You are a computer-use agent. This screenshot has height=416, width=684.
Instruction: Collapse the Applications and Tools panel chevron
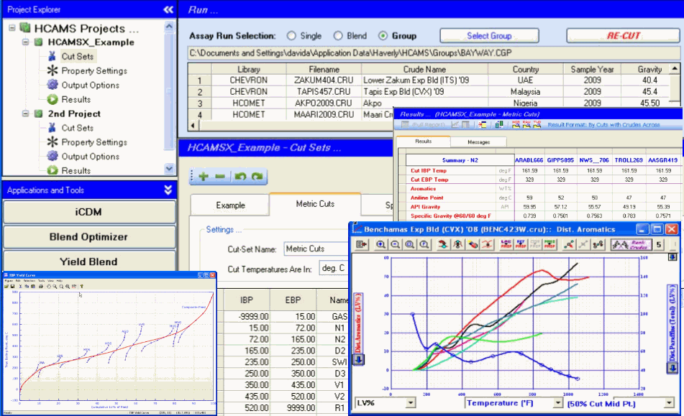pos(168,190)
